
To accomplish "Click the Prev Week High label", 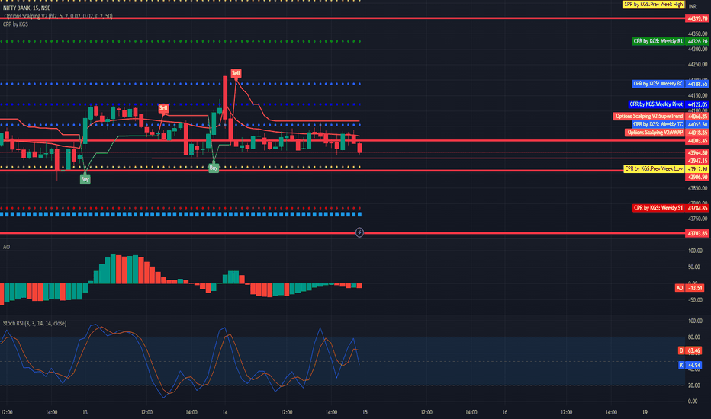I will (x=653, y=4).
